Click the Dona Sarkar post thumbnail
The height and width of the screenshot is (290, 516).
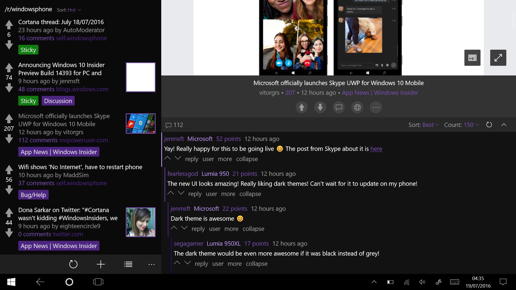click(140, 222)
